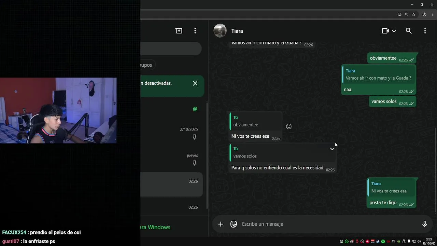The height and width of the screenshot is (246, 437).
Task: Click Spotify icon in system tray
Action: pyautogui.click(x=383, y=242)
